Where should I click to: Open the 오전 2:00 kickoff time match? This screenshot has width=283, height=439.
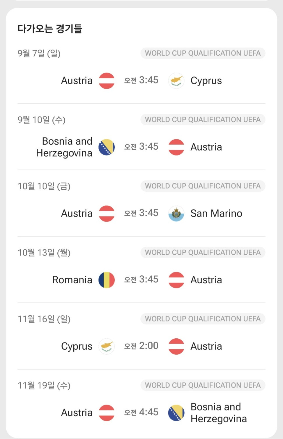point(141,346)
